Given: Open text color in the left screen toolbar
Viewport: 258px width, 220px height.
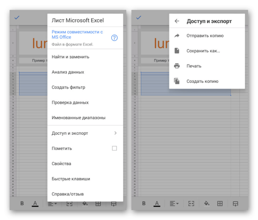Looking at the screenshot, I should [35, 204].
